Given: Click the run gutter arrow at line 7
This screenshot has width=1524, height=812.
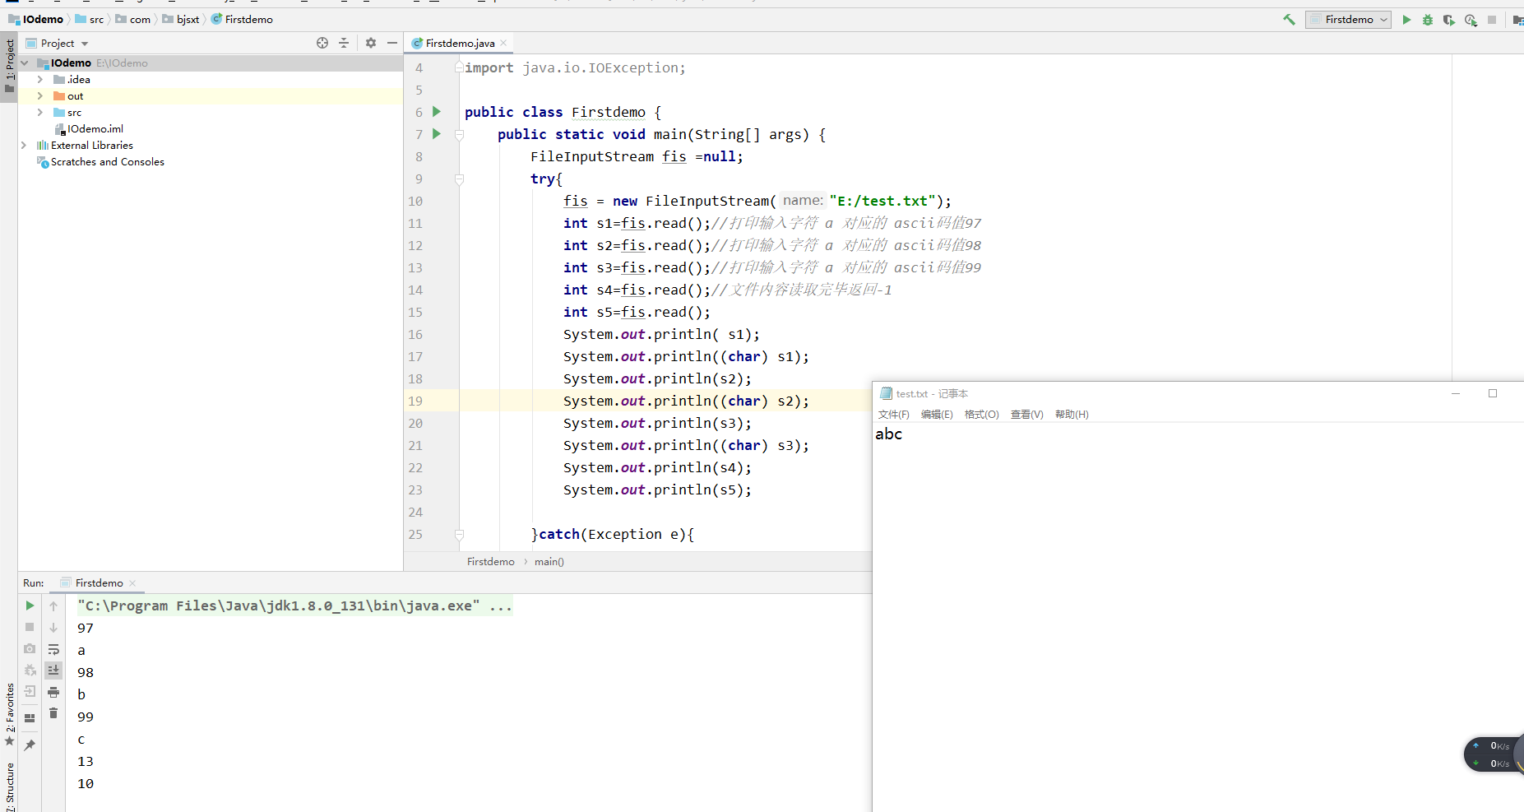Looking at the screenshot, I should point(437,133).
